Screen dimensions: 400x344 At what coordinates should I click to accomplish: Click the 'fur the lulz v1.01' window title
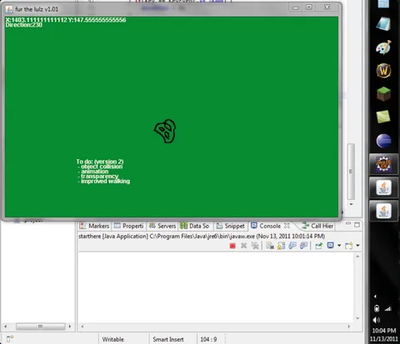coord(37,9)
